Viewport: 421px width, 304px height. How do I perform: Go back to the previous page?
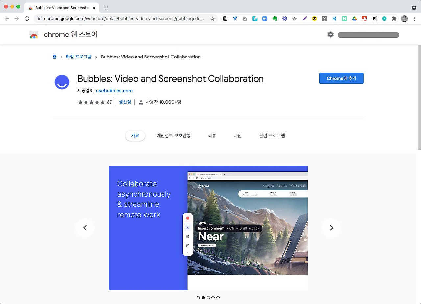pos(7,19)
